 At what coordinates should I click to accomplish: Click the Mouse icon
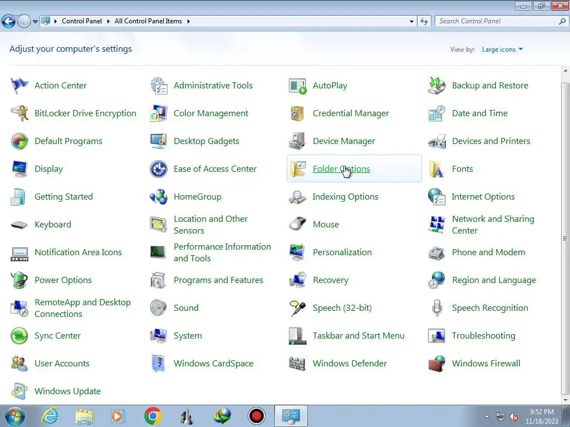point(298,224)
